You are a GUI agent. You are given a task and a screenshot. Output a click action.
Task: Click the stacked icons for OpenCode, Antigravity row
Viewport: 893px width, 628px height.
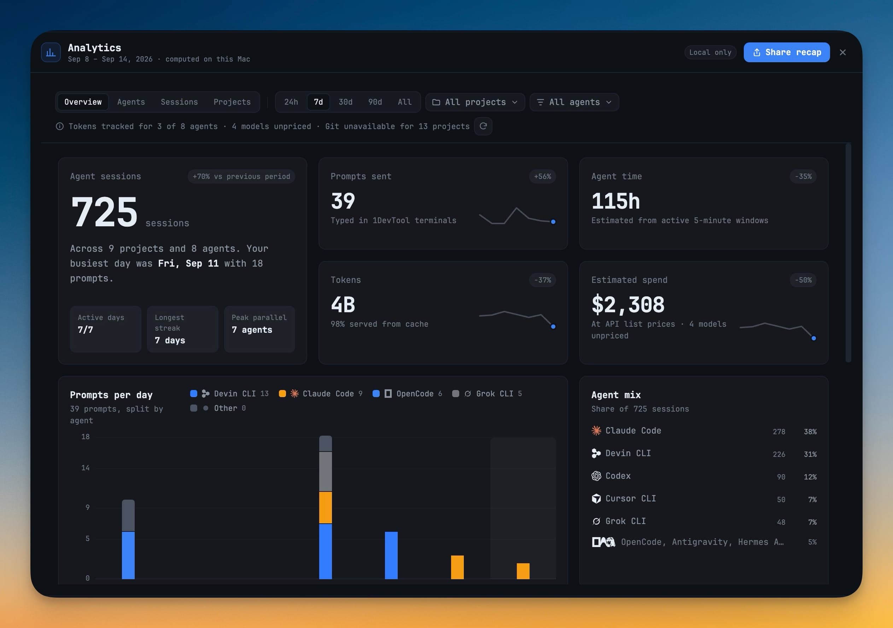pos(603,542)
